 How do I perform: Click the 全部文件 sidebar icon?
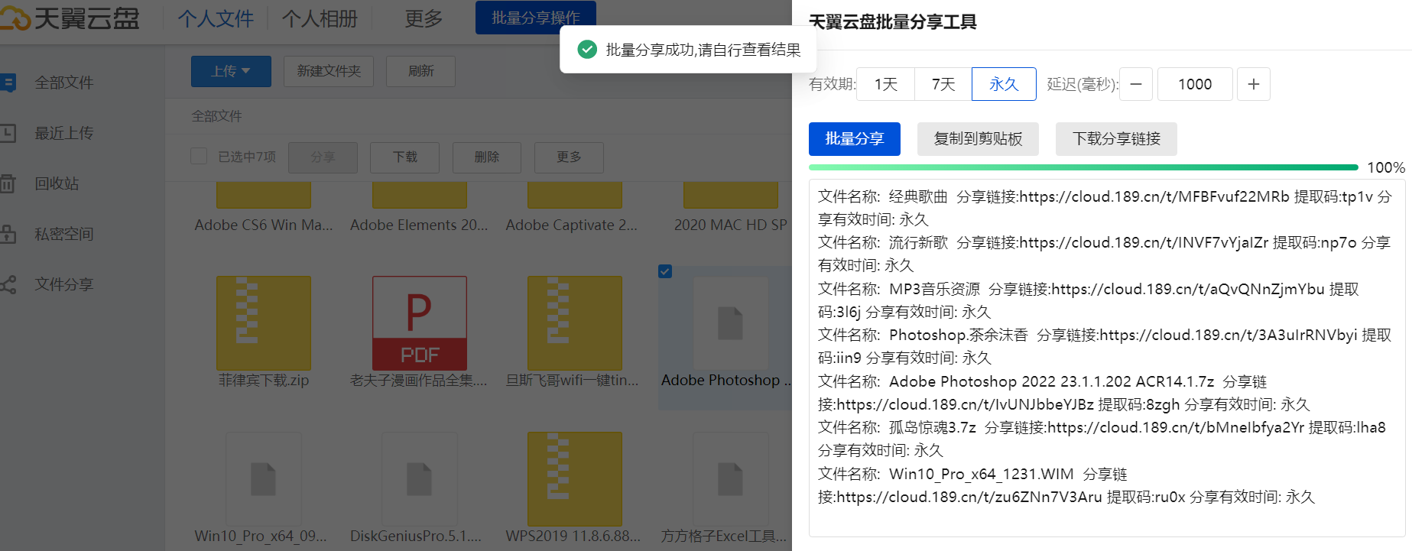pos(8,83)
